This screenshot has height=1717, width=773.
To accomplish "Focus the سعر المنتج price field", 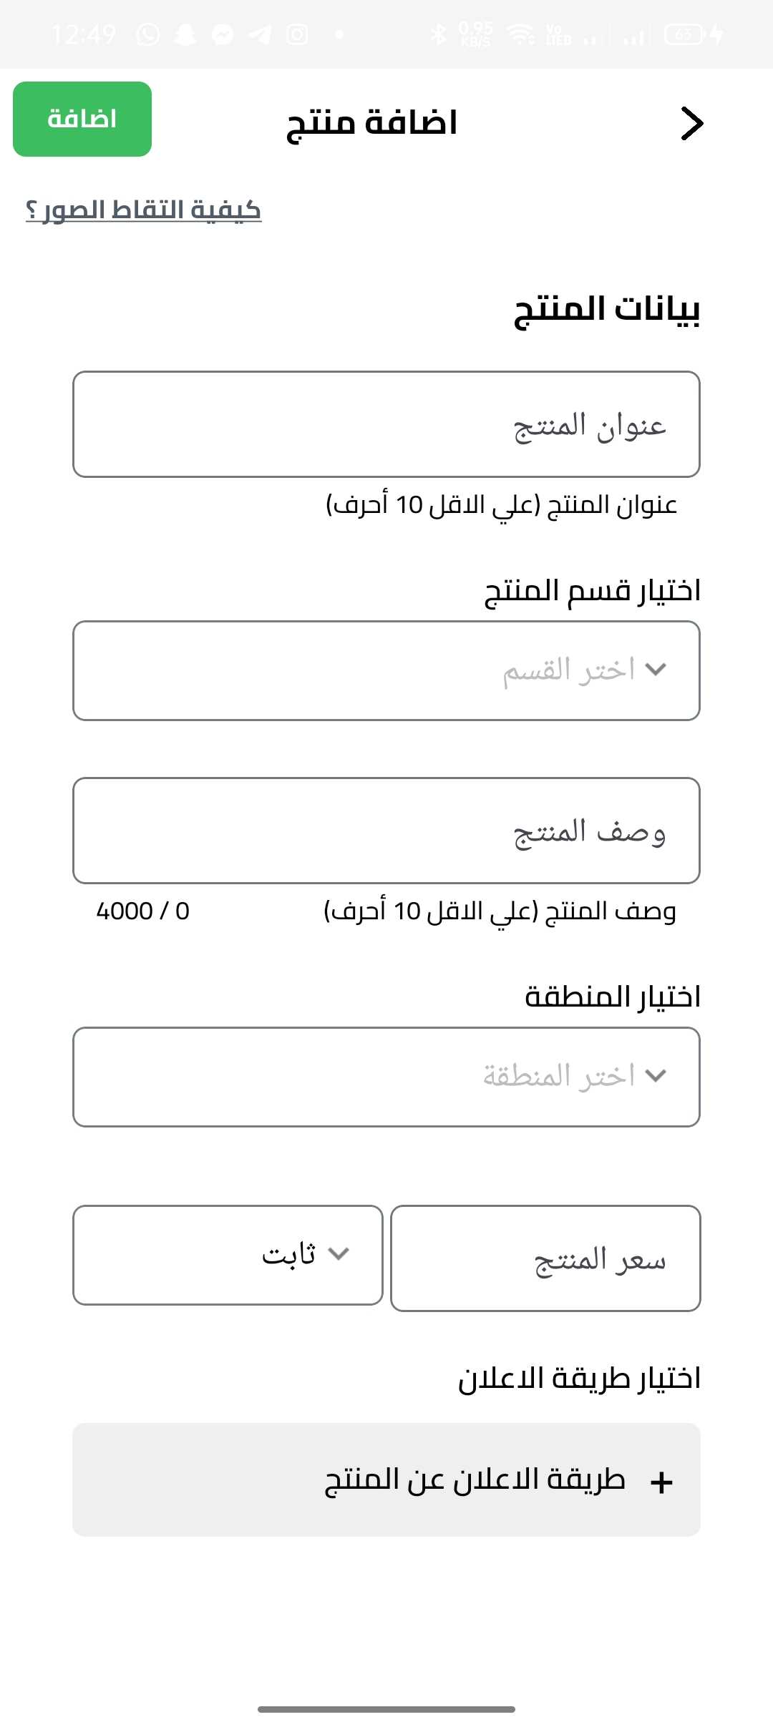I will click(545, 1258).
